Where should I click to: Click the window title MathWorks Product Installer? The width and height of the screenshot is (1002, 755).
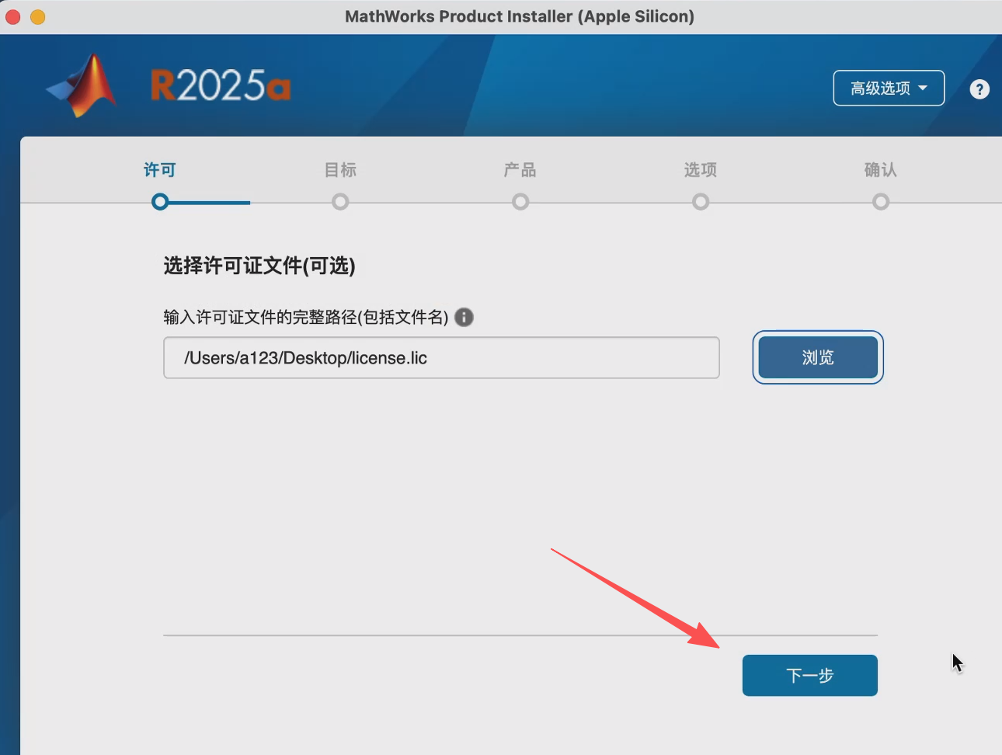click(520, 16)
